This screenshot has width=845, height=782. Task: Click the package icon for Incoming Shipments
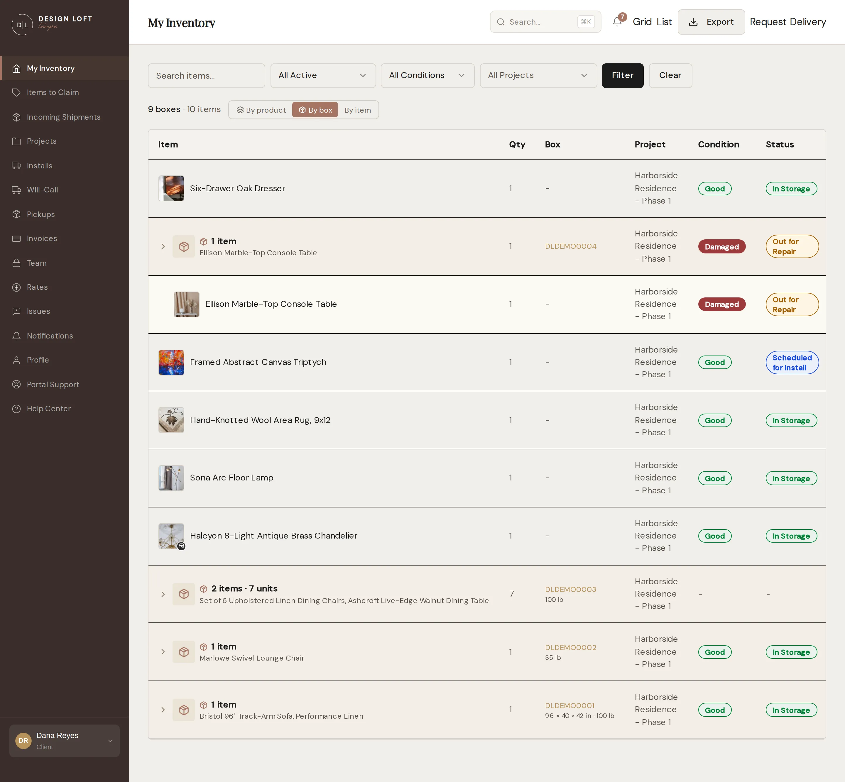(x=16, y=117)
